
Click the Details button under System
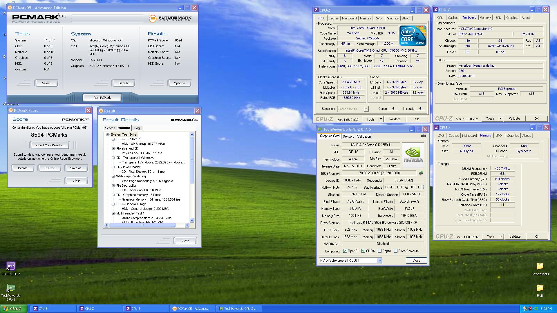[x=124, y=83]
